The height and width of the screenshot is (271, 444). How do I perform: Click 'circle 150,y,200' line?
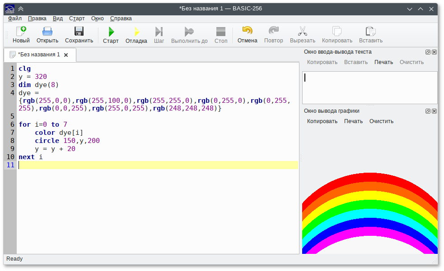67,141
